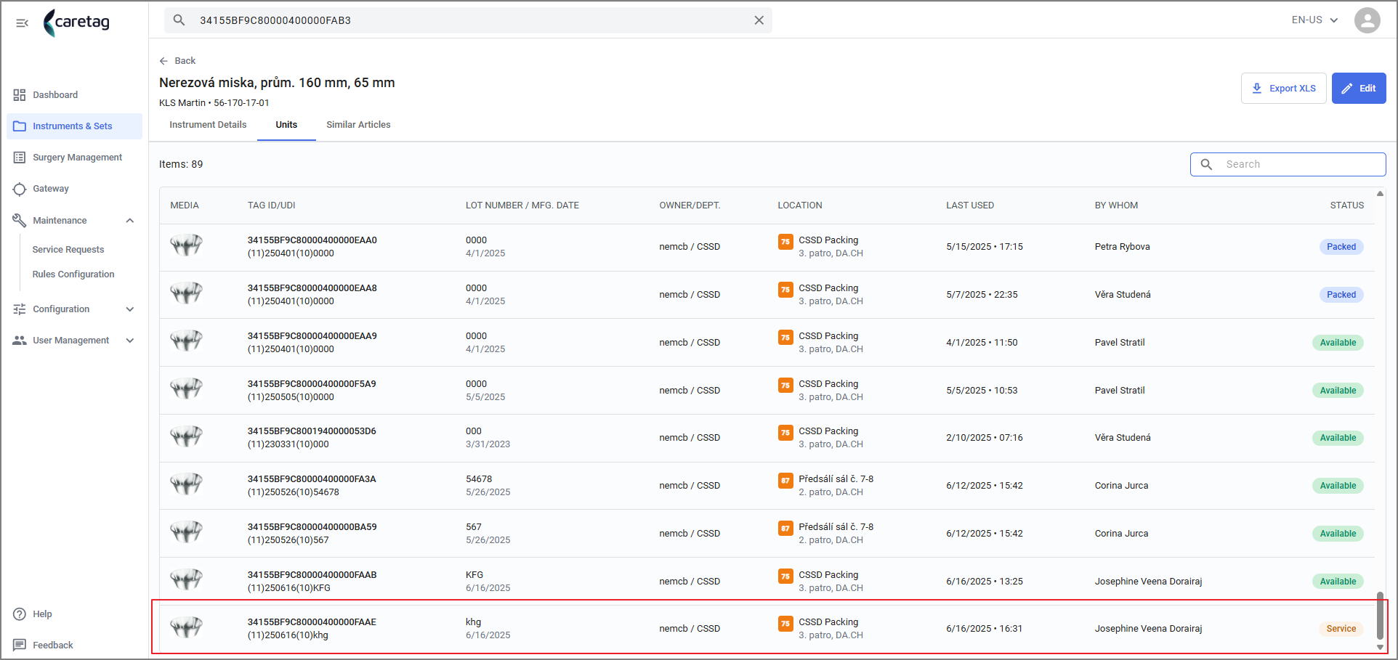Open Rules Configuration under Maintenance

coord(73,274)
